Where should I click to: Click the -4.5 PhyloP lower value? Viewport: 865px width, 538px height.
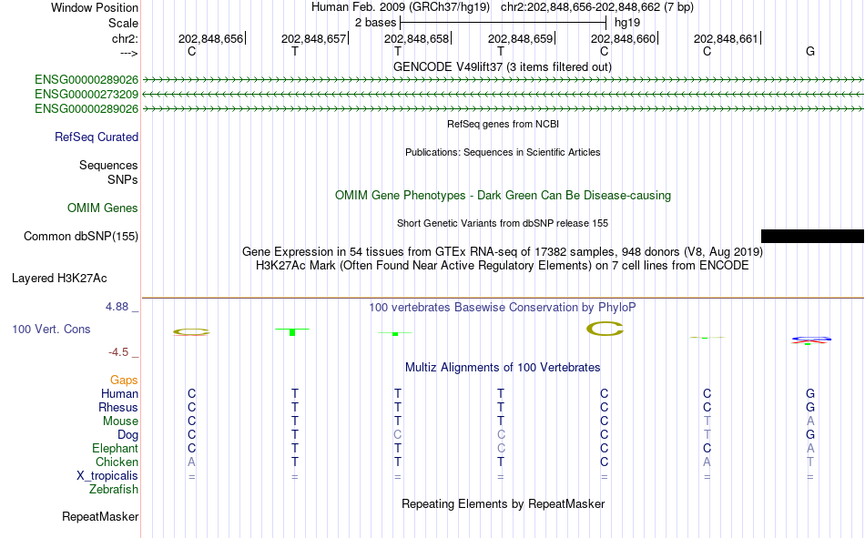[118, 352]
